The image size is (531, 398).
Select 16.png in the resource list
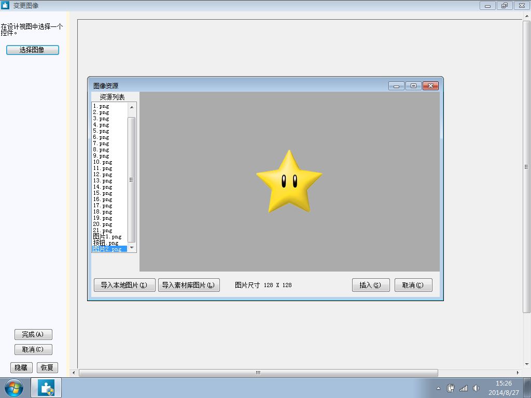[109, 199]
